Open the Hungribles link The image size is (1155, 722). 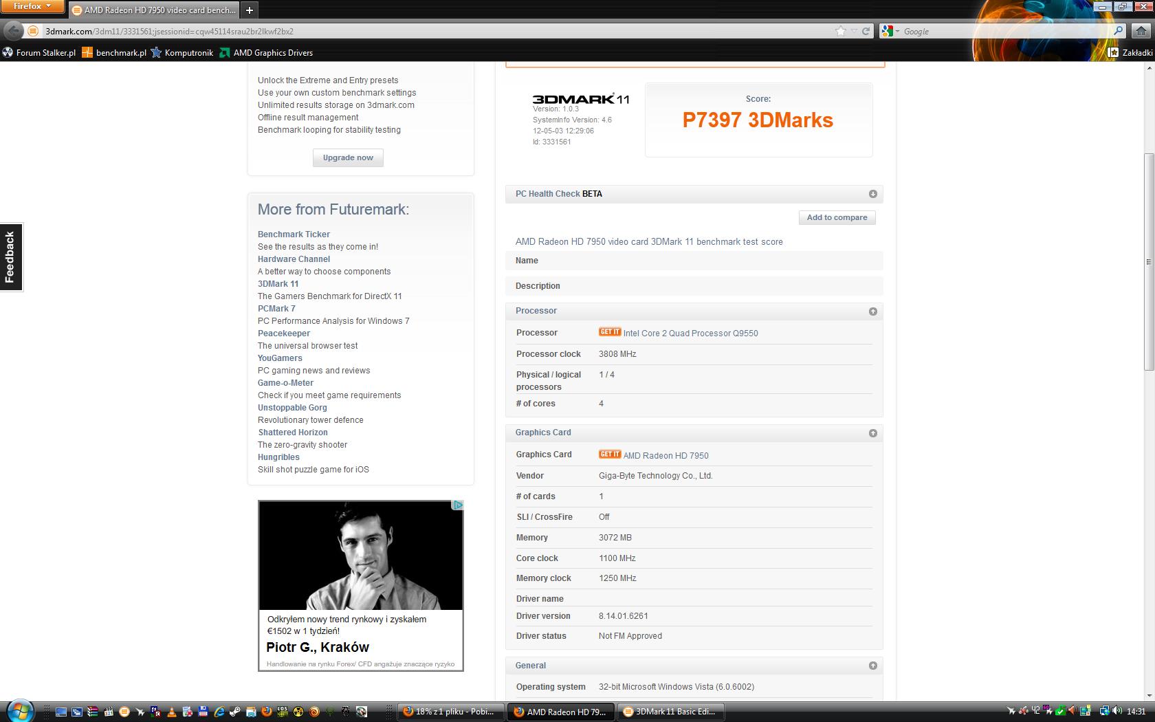[278, 457]
